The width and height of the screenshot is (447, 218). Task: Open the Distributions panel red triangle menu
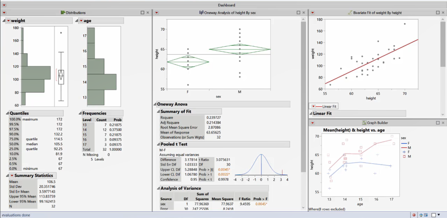pyautogui.click(x=4, y=12)
